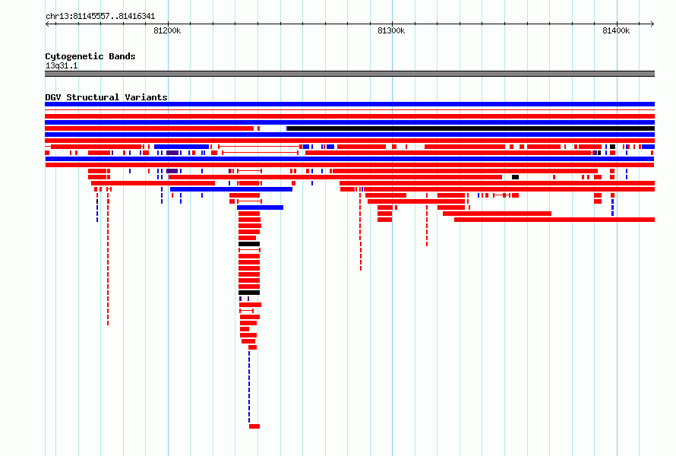This screenshot has height=456, width=676.
Task: Click the 81300k ruler label
Action: pos(391,30)
